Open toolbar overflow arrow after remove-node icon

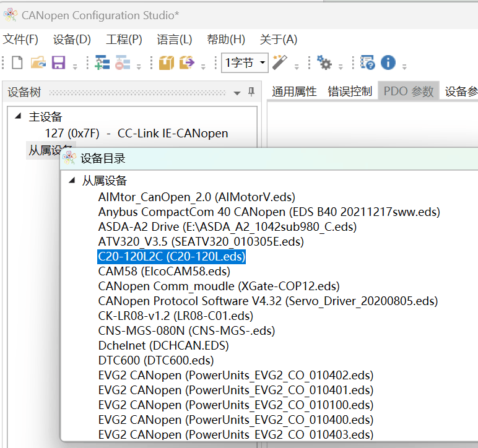139,66
